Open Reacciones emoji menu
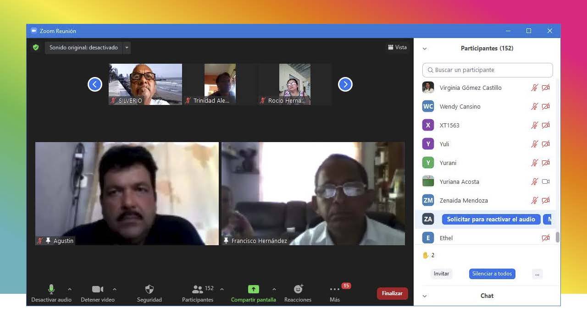This screenshot has width=587, height=330. coord(298,293)
